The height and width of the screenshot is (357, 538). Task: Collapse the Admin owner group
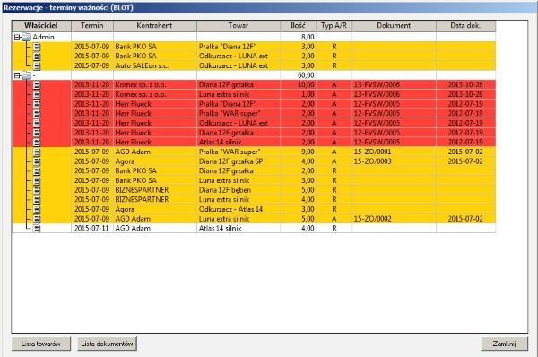17,37
